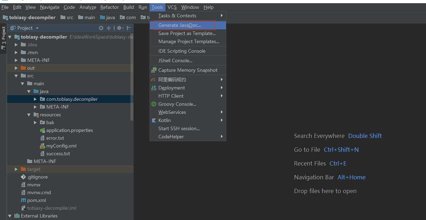Collapse the java folder arrow
Image resolution: width=426 pixels, height=220 pixels.
pos(29,91)
